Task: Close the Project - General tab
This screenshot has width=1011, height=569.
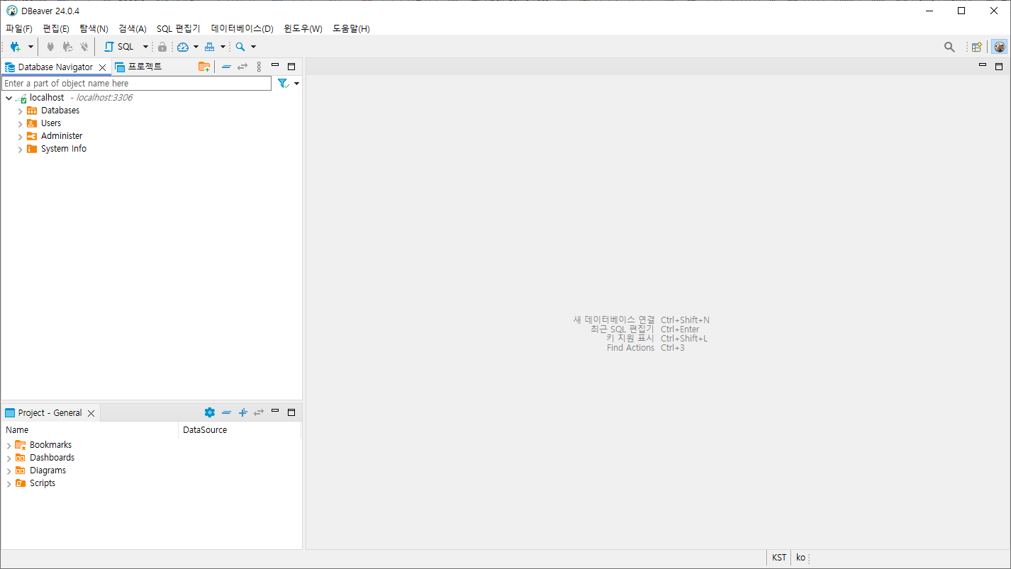Action: pyautogui.click(x=91, y=413)
